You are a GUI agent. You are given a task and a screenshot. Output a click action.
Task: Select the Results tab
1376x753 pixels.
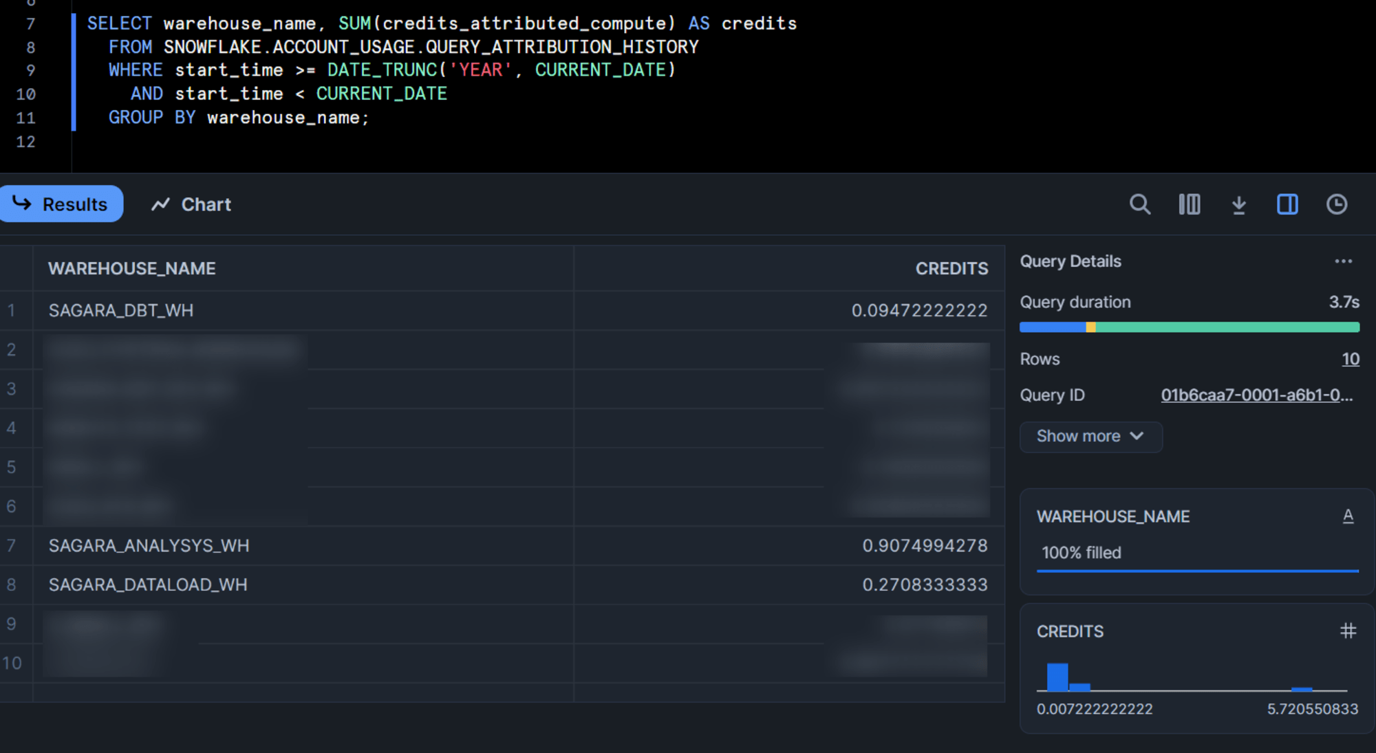pos(62,204)
